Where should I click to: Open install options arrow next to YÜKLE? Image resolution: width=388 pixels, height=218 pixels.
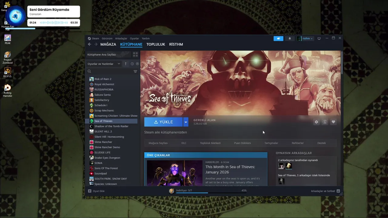[x=186, y=122]
